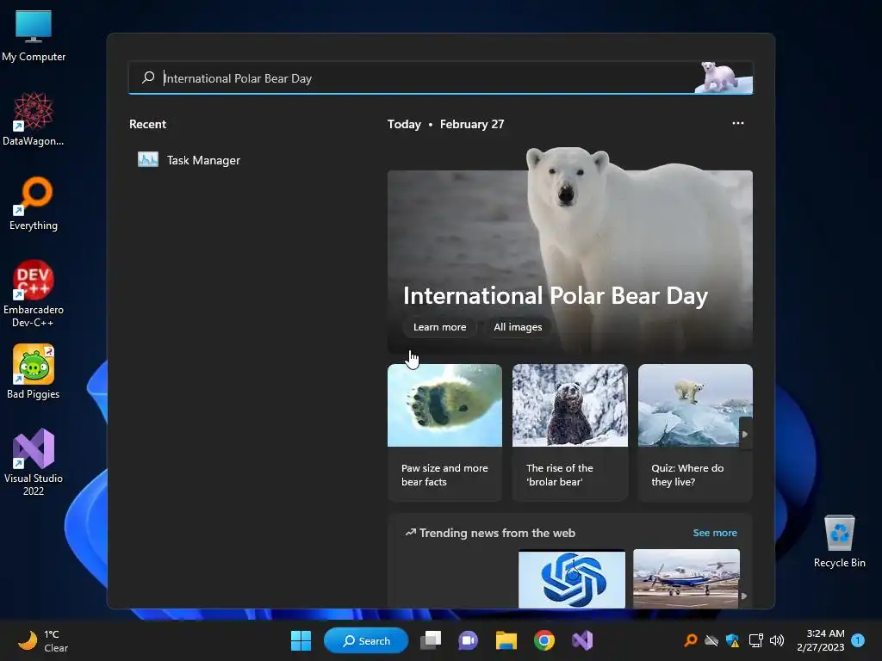Open File Explorer from the taskbar
882x661 pixels.
pos(506,640)
